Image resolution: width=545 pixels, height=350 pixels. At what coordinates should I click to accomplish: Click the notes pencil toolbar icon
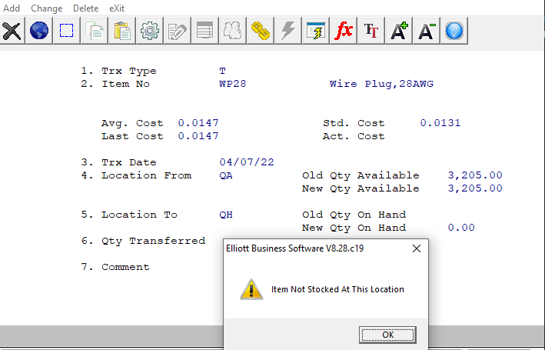coord(178,31)
